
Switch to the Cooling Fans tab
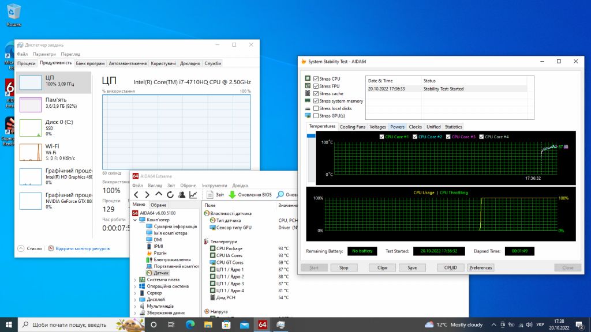(353, 127)
